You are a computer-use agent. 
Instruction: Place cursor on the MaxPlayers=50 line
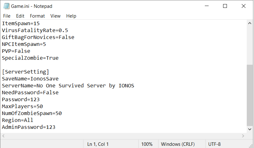tap(22, 106)
